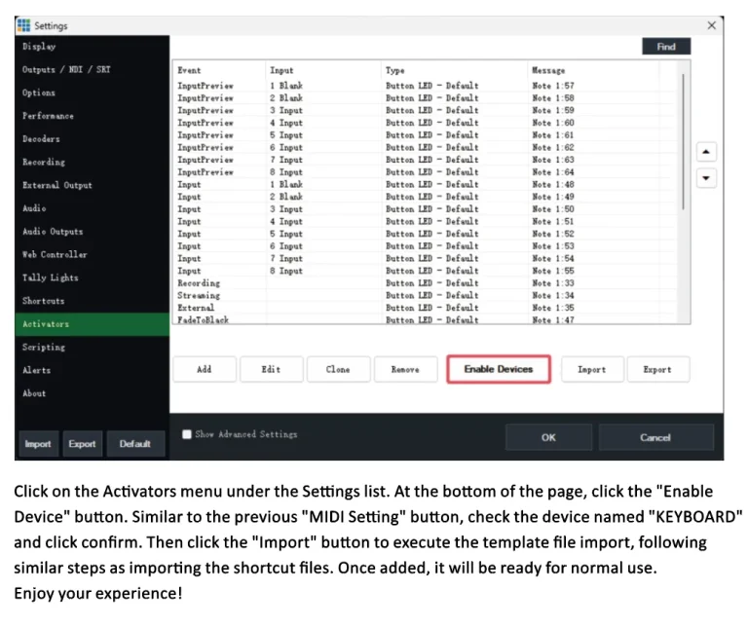This screenshot has width=748, height=629.
Task: Confirm settings with OK button
Action: click(x=548, y=437)
